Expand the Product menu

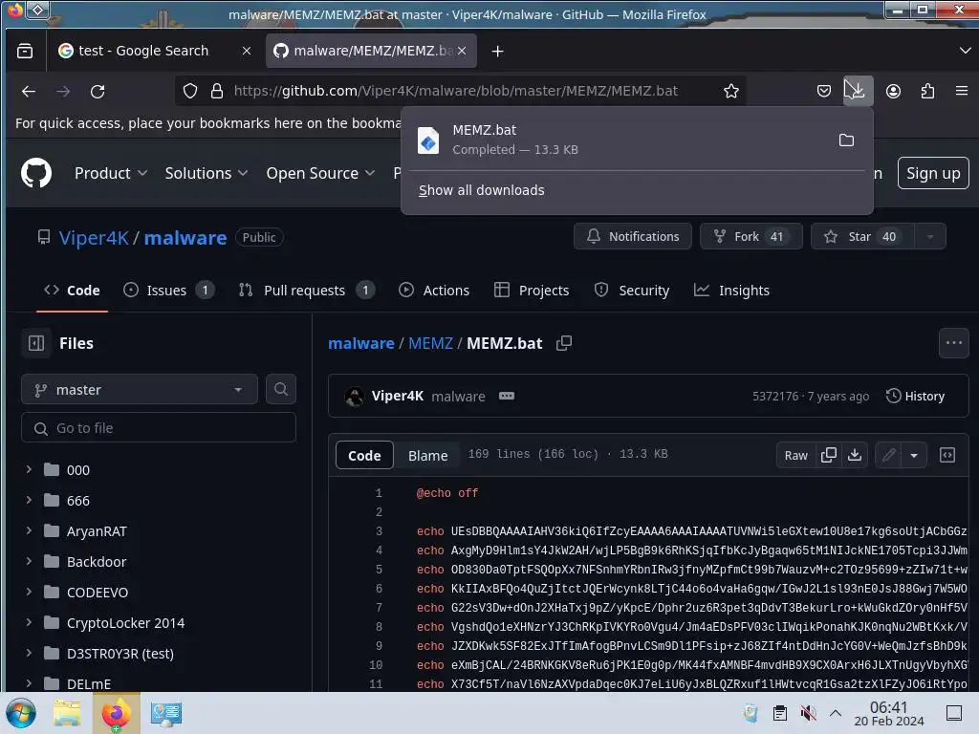pos(111,173)
